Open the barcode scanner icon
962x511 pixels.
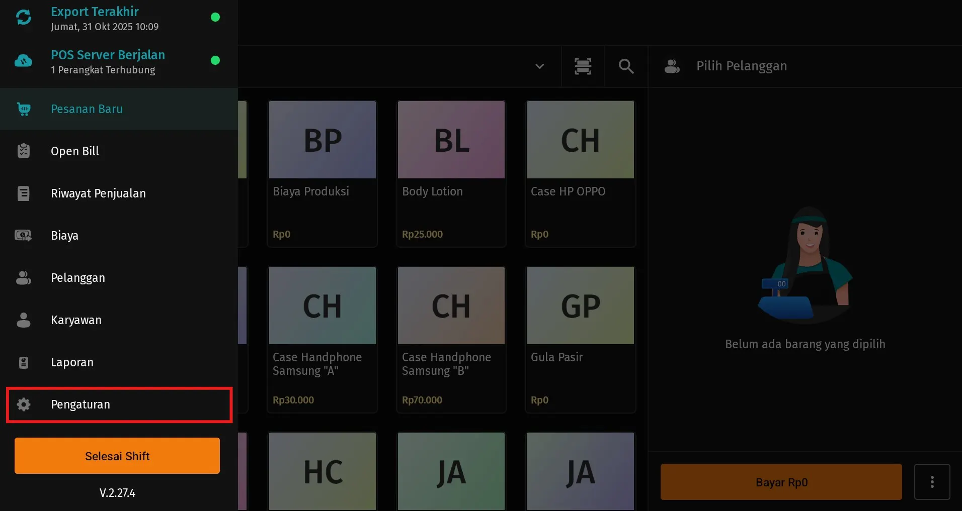(x=583, y=66)
